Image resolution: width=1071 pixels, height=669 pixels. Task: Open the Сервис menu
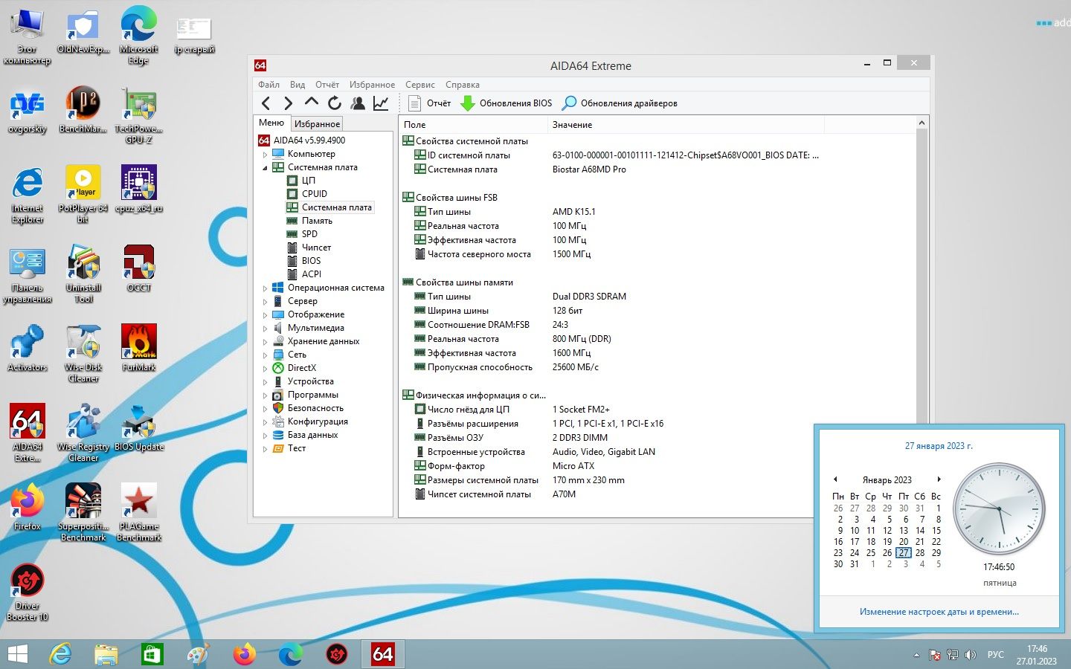[420, 85]
